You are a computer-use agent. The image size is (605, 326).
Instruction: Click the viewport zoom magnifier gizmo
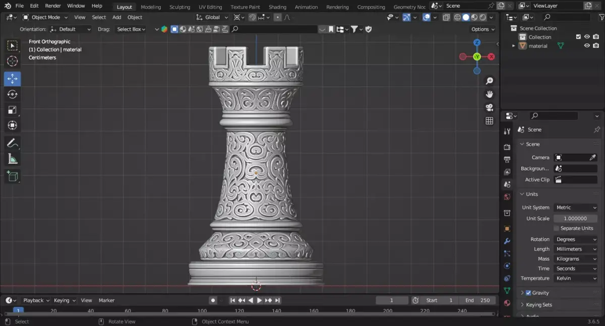(489, 81)
